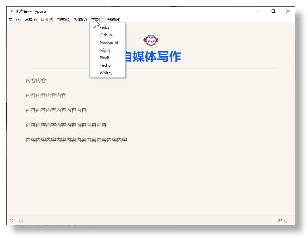Click the 自媒体写作 heading text
Screen dimensions: 308x238
152,57
